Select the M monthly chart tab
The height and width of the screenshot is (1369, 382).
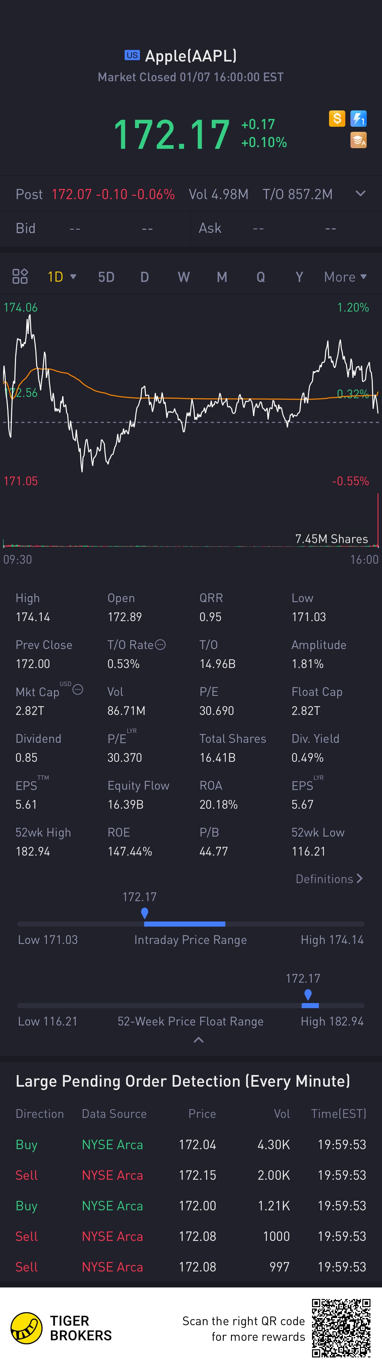(x=222, y=277)
